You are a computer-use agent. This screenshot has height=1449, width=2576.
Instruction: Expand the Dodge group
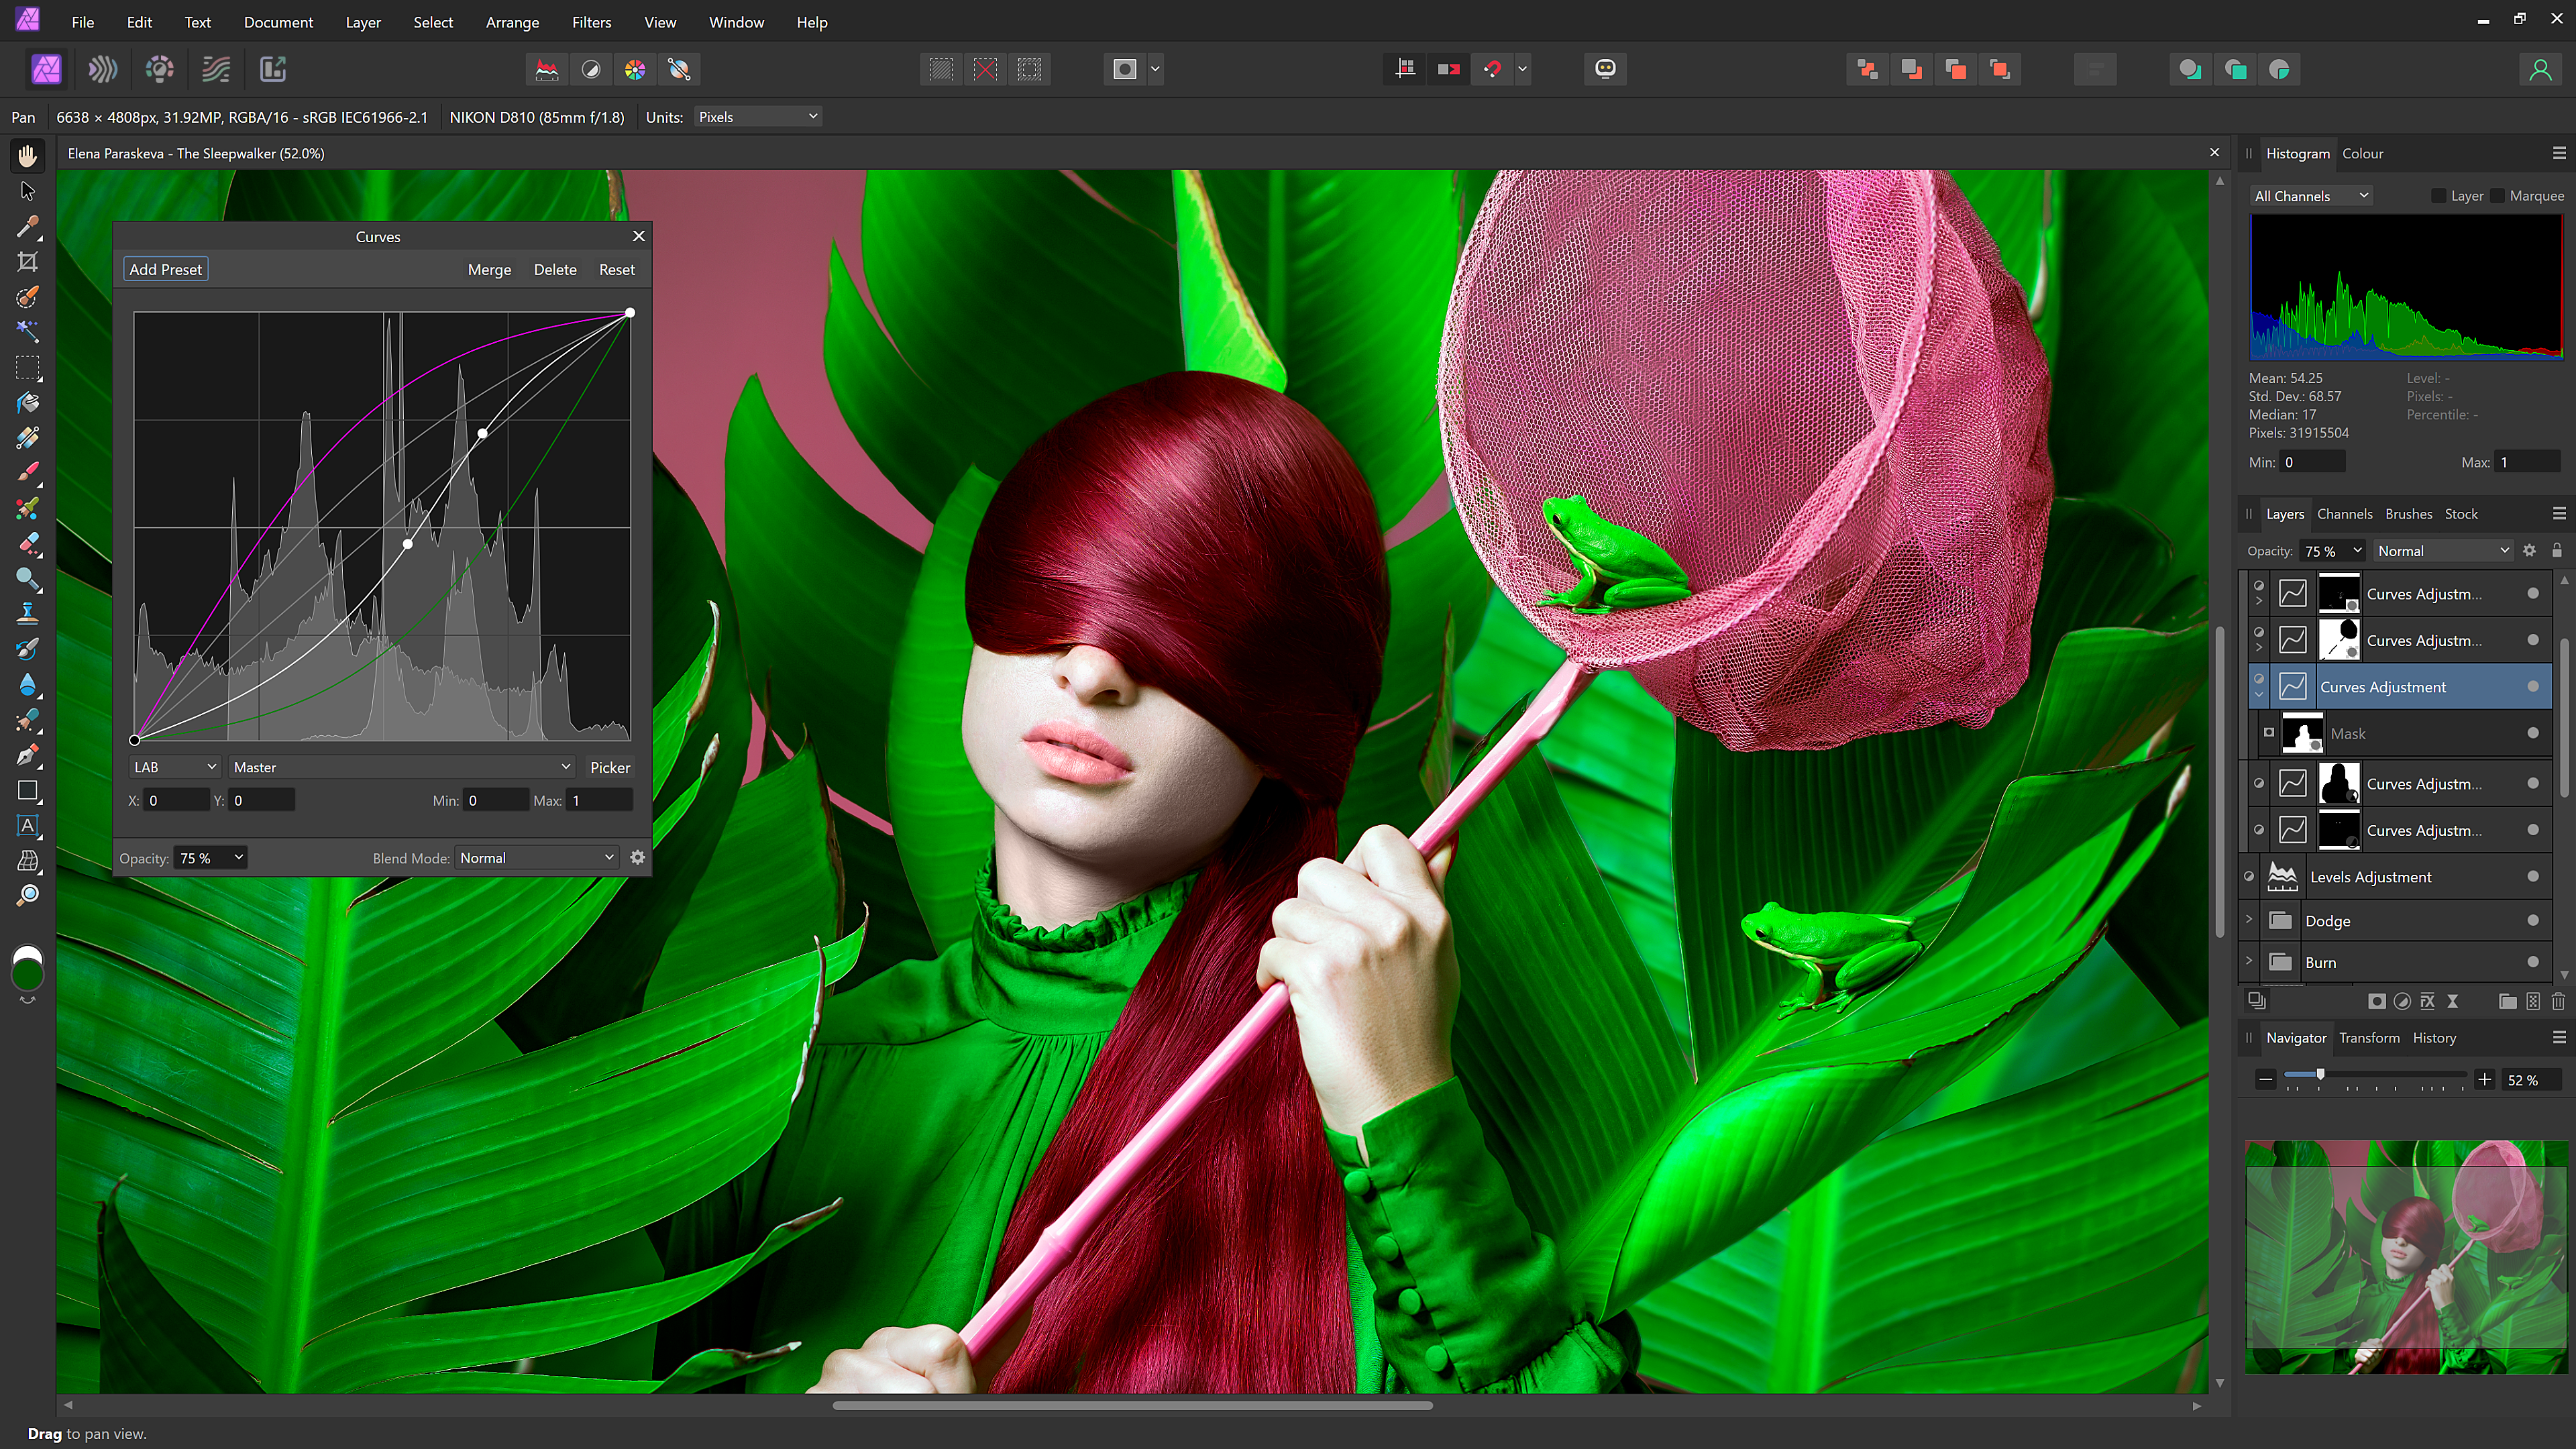pyautogui.click(x=2249, y=920)
